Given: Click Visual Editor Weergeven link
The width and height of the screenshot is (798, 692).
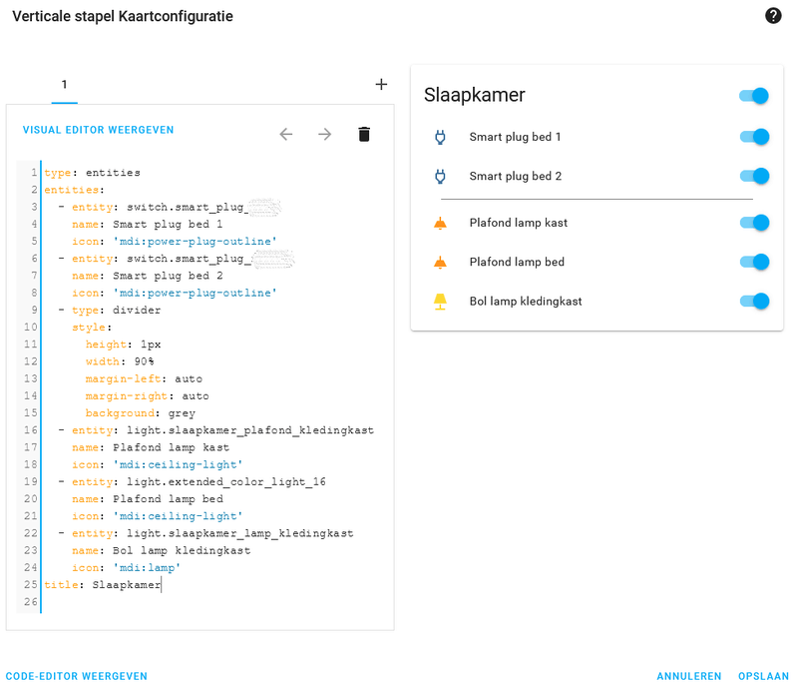Looking at the screenshot, I should point(99,130).
